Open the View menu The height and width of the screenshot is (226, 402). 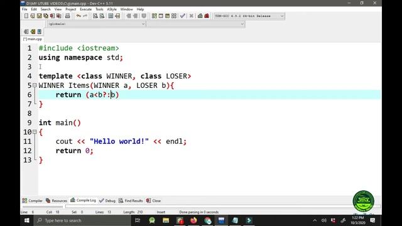(x=58, y=9)
